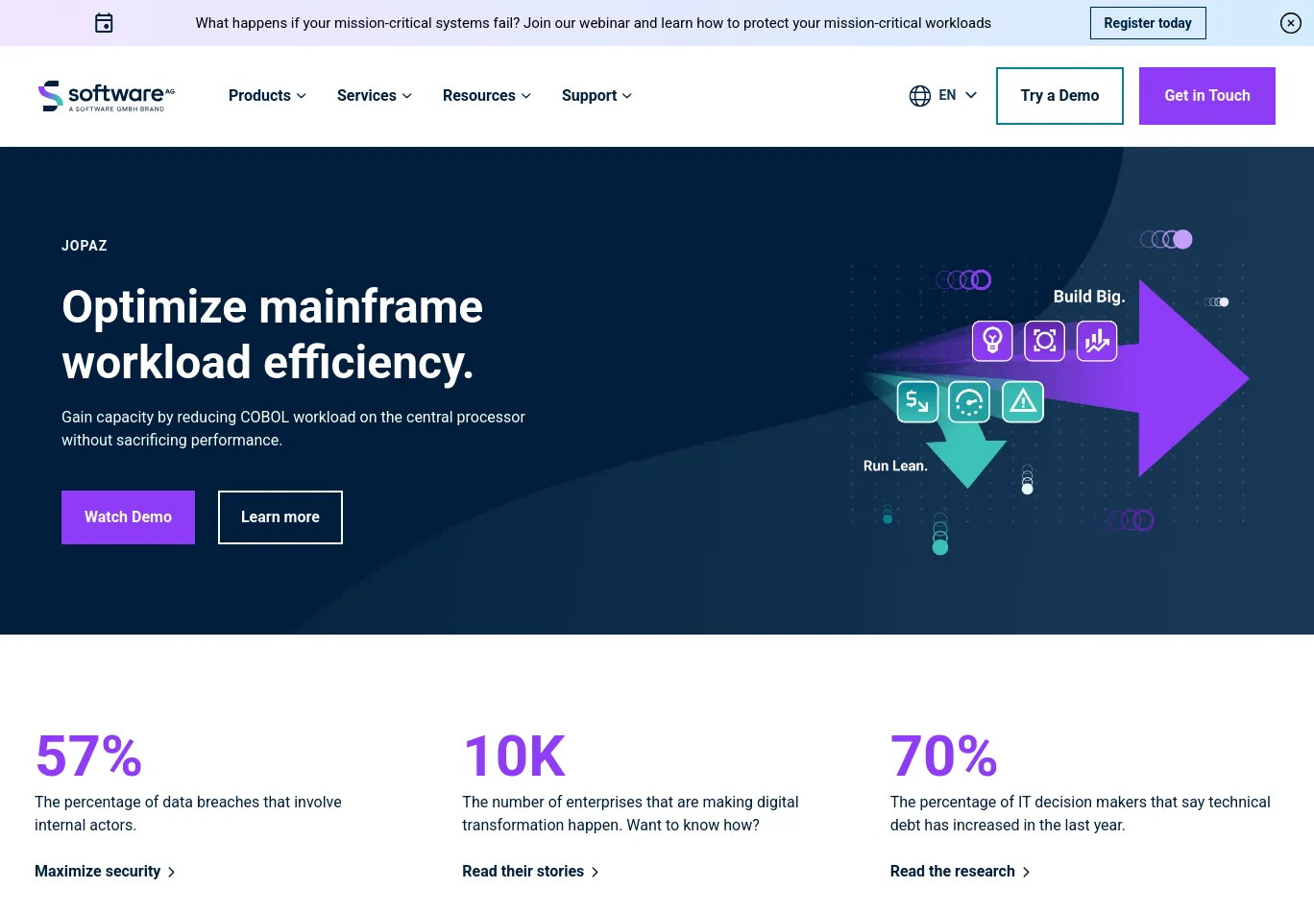Click the warning triangle icon in teal arrow
1314x912 pixels.
point(1022,401)
